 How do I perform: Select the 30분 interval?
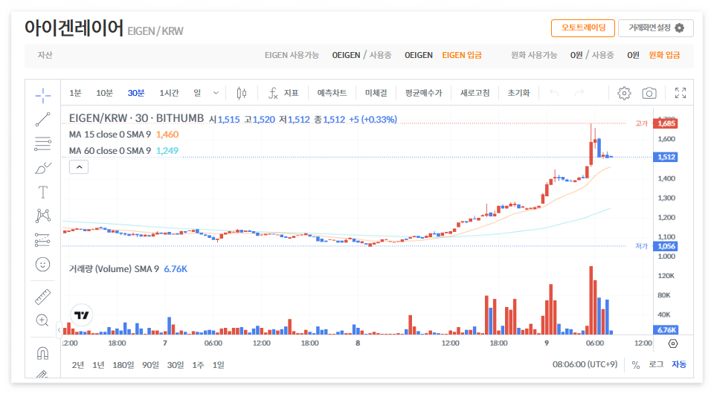pos(135,93)
